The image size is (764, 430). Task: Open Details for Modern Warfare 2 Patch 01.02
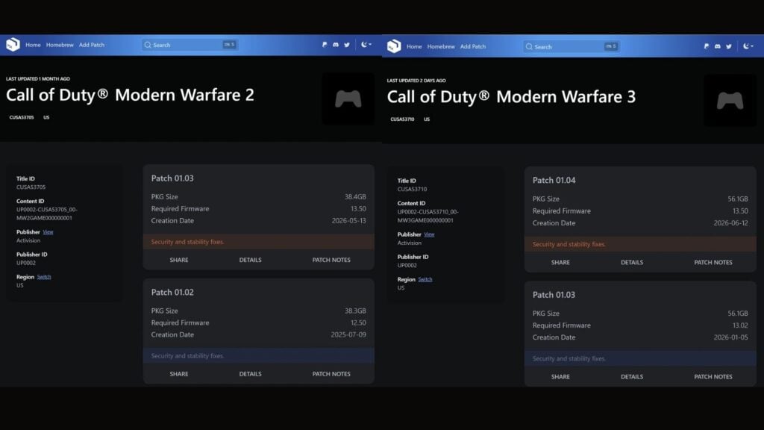[250, 374]
